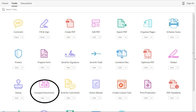Open the Redact marker icon

174,54
